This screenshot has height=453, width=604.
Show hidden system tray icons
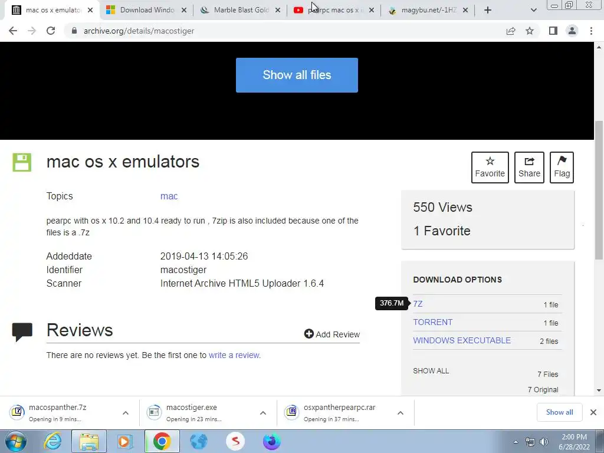click(516, 442)
